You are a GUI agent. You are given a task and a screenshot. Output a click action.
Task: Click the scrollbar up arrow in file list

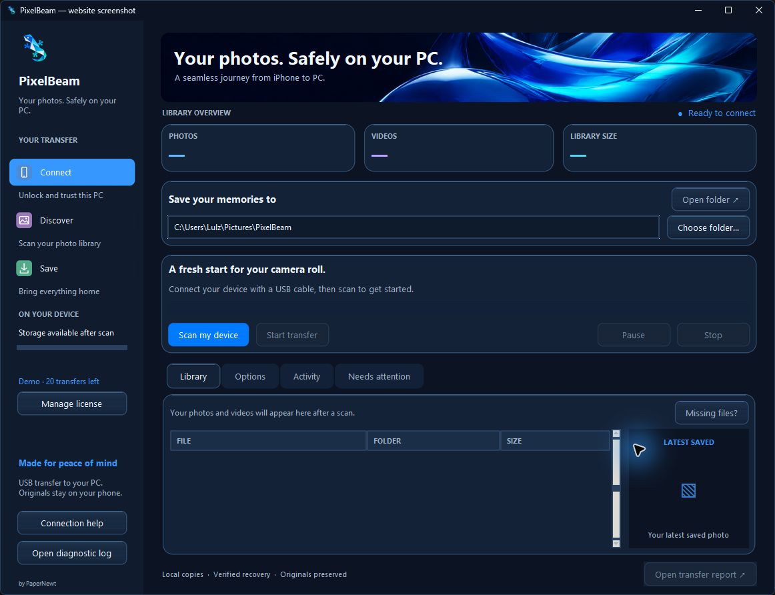coord(616,434)
